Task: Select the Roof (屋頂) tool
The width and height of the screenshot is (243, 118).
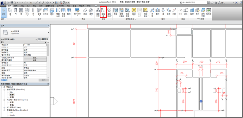Action: coord(39,12)
